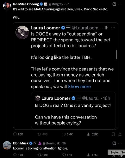
Task: View analytics showing 621K views
Action: click(x=93, y=134)
